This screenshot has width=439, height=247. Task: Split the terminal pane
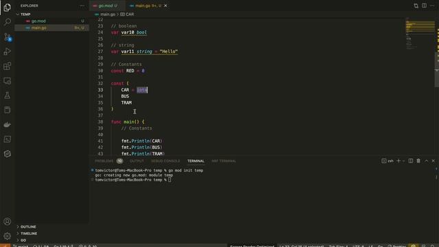410,161
